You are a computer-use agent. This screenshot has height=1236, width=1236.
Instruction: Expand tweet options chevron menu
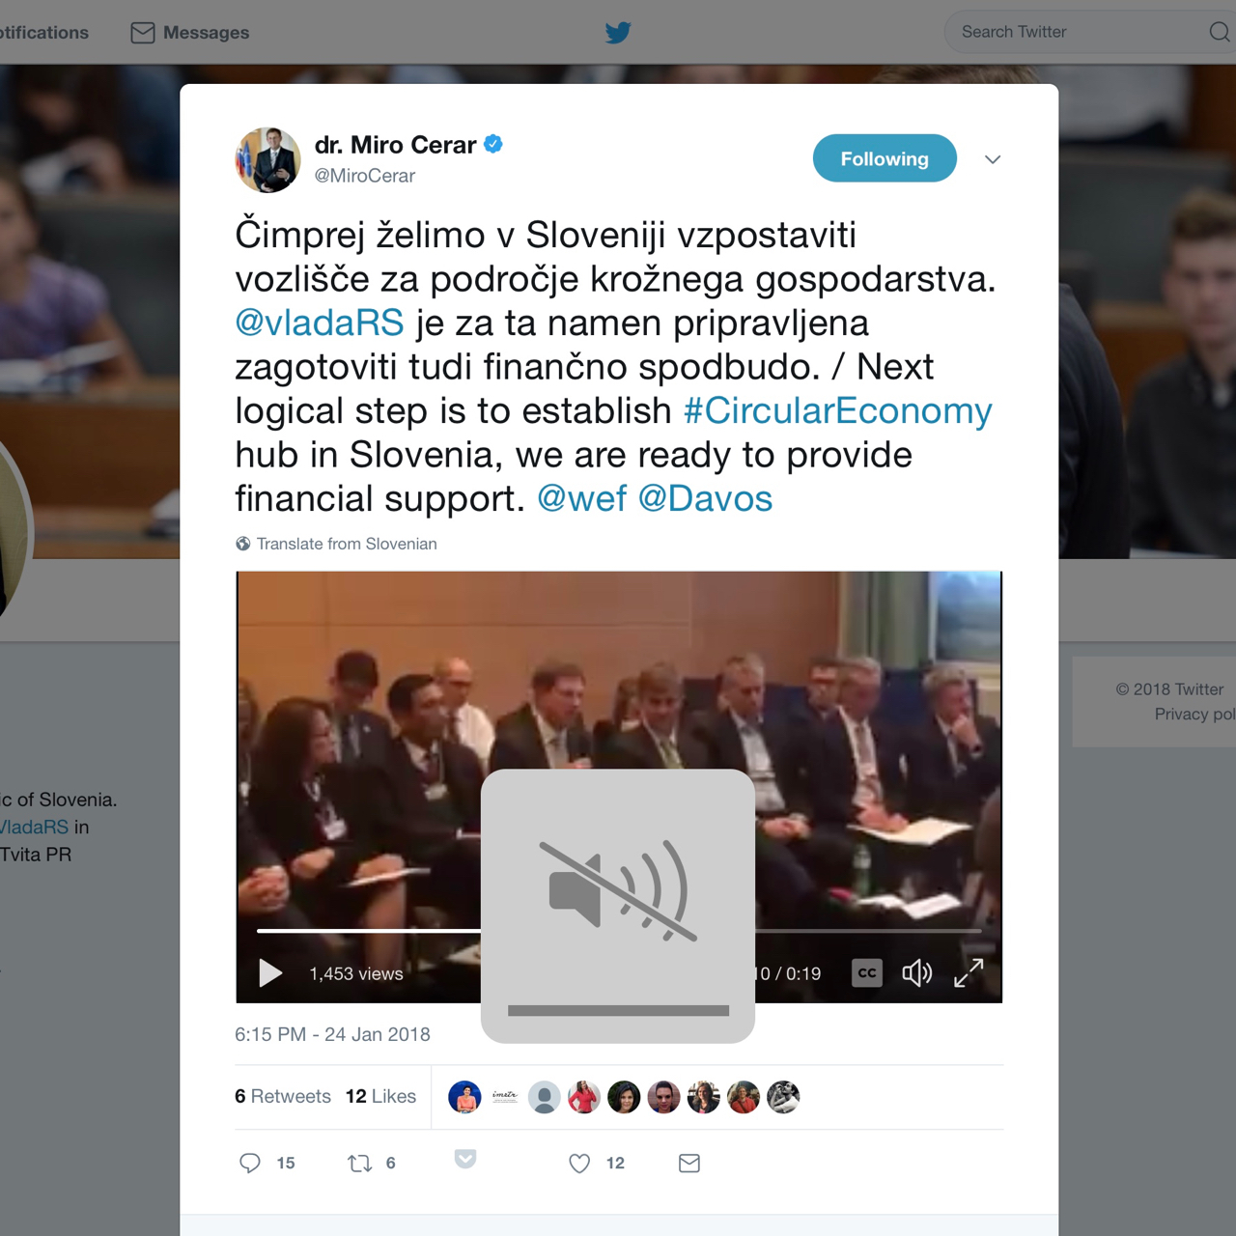point(993,159)
